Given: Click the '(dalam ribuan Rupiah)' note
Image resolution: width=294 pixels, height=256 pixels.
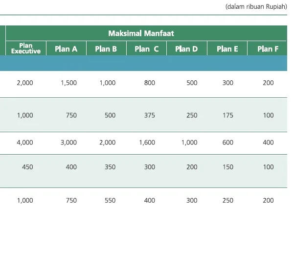Looking at the screenshot, I should pyautogui.click(x=256, y=7).
